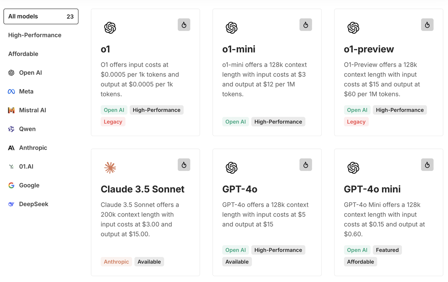
Task: Click the Open AI tag on the o1-mini card
Action: [236, 122]
